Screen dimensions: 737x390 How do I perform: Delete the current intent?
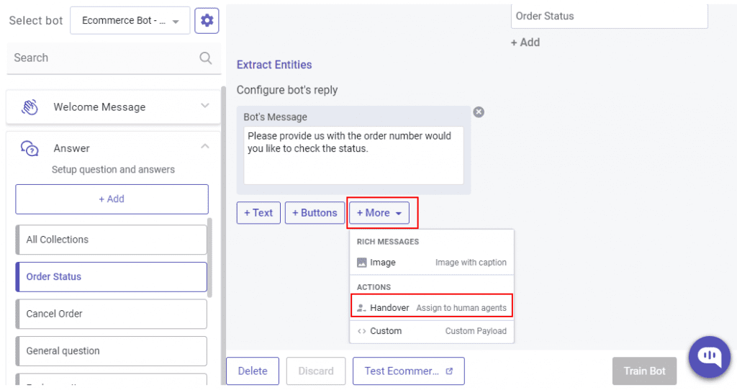pos(253,371)
